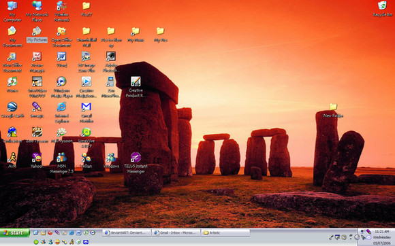The width and height of the screenshot is (395, 246).
Task: Click the green circle Quick Launch icon
Action: coord(36,242)
